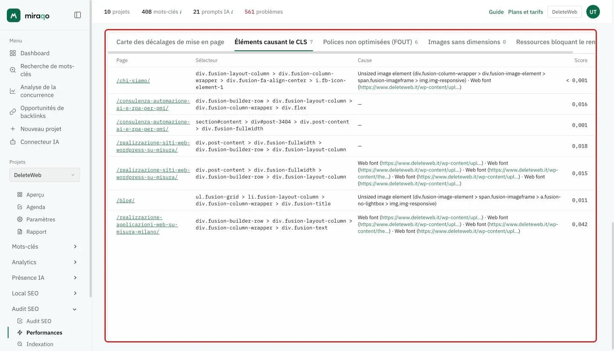
Task: Click the Score column header
Action: [581, 61]
